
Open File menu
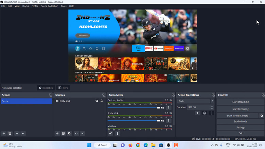tap(3, 6)
